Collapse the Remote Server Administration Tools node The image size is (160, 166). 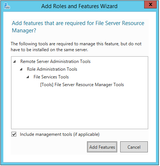click(14, 61)
